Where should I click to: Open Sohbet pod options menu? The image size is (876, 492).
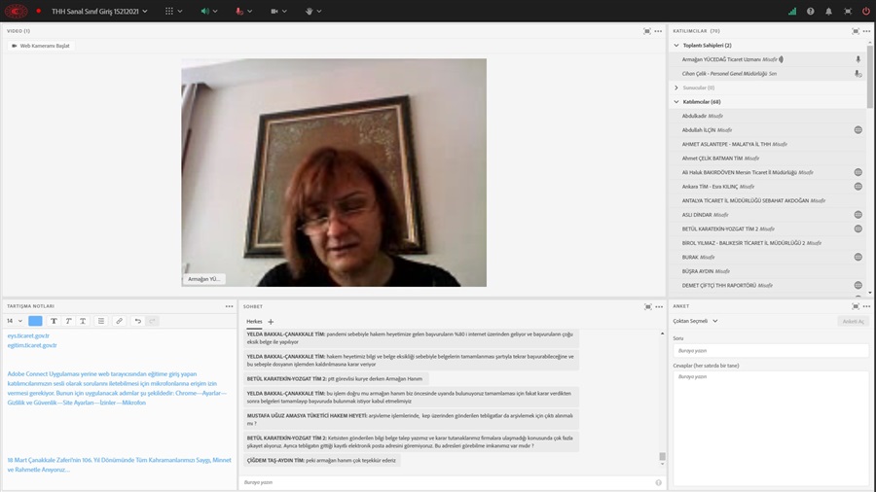pyautogui.click(x=659, y=307)
